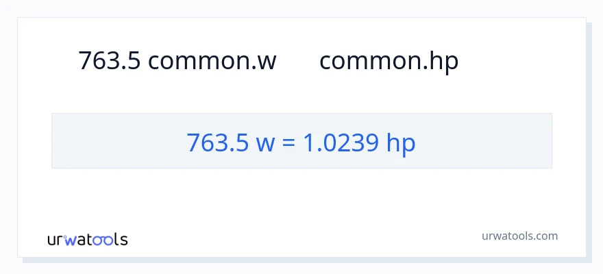
Task: Open the urwatools.com link
Action: pos(519,236)
